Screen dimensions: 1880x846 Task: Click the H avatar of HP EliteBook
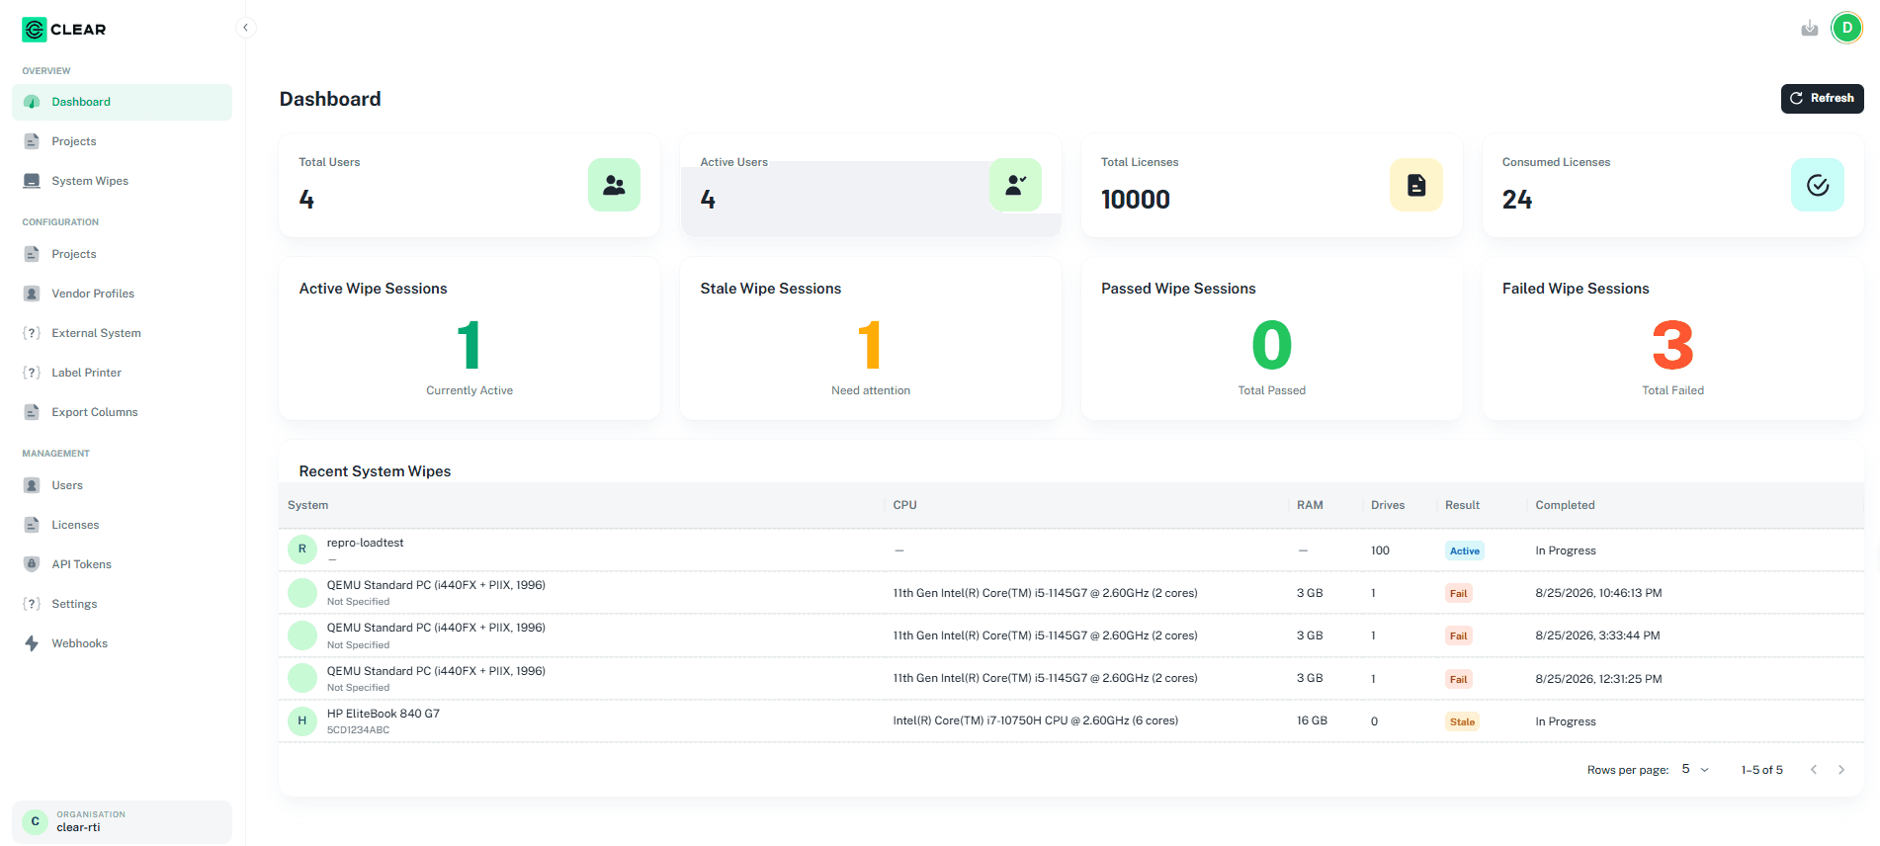pos(302,720)
